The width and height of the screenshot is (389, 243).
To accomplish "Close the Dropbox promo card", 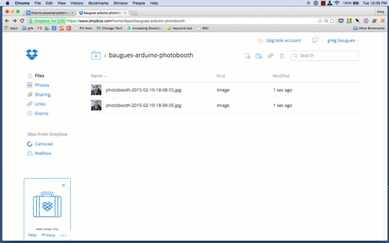I will tap(64, 185).
